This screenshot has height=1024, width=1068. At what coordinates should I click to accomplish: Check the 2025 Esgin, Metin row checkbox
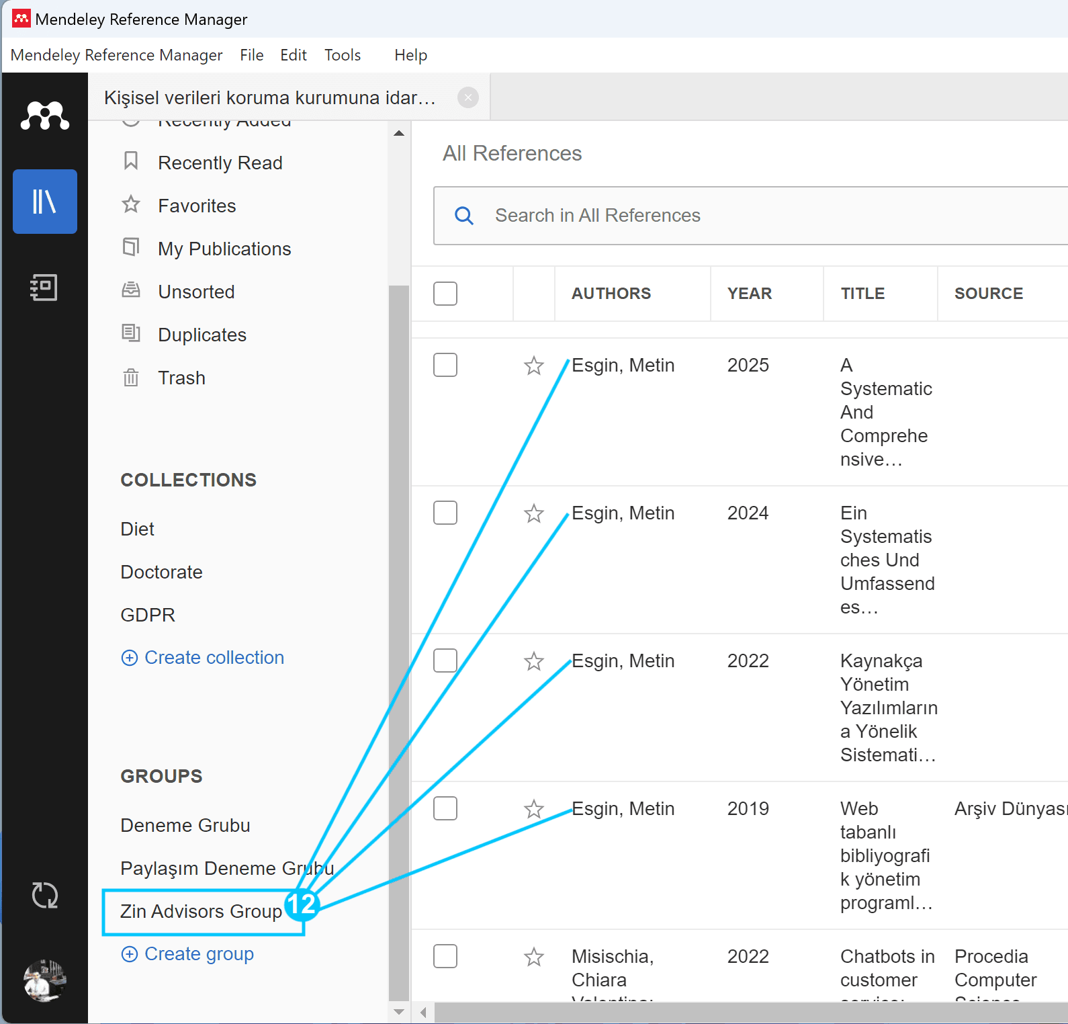pos(445,365)
